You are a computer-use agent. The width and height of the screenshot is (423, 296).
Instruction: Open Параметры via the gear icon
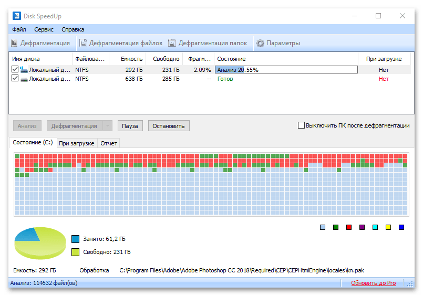coord(260,43)
